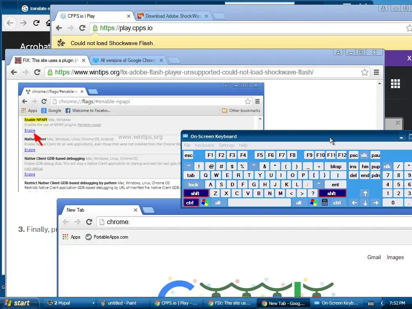Select the FIX: This site uses a plugin tab

[50, 60]
